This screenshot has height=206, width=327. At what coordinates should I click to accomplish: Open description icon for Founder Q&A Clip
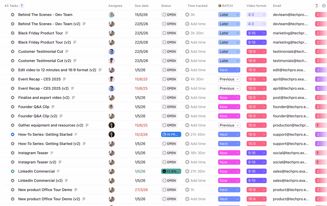[53, 107]
